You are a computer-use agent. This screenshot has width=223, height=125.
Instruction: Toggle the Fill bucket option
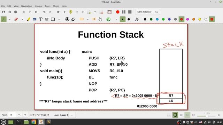pyautogui.click(x=137, y=19)
